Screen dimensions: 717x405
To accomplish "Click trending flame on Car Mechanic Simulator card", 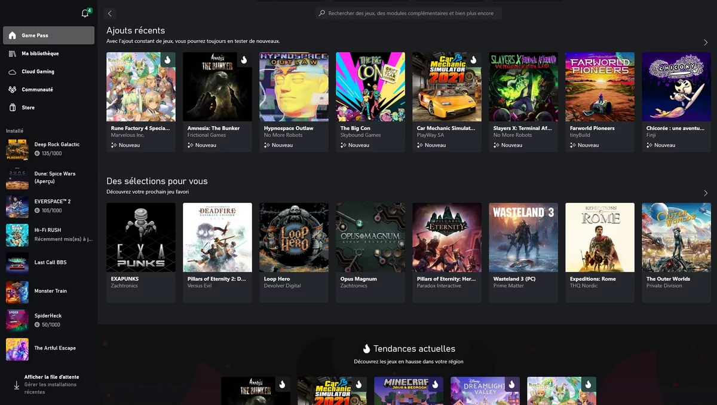I will (x=473, y=60).
